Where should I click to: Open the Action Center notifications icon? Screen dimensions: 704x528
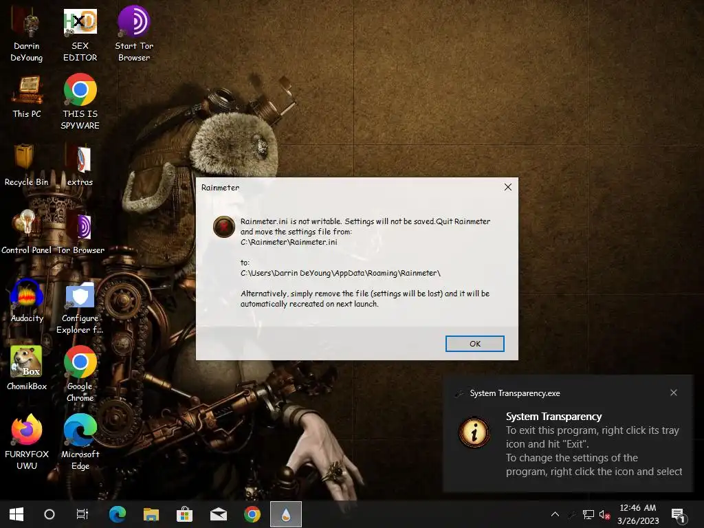(678, 514)
